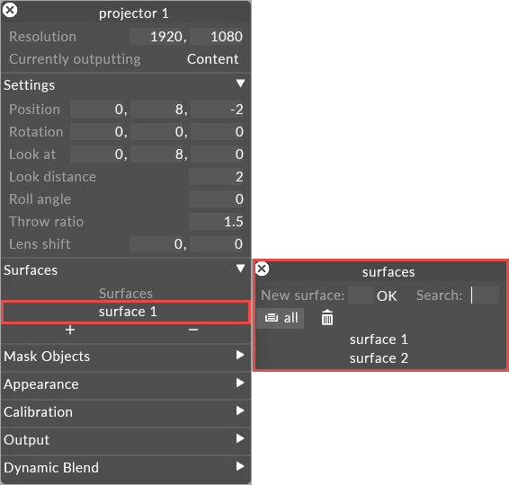Collapse the Settings section

point(240,84)
